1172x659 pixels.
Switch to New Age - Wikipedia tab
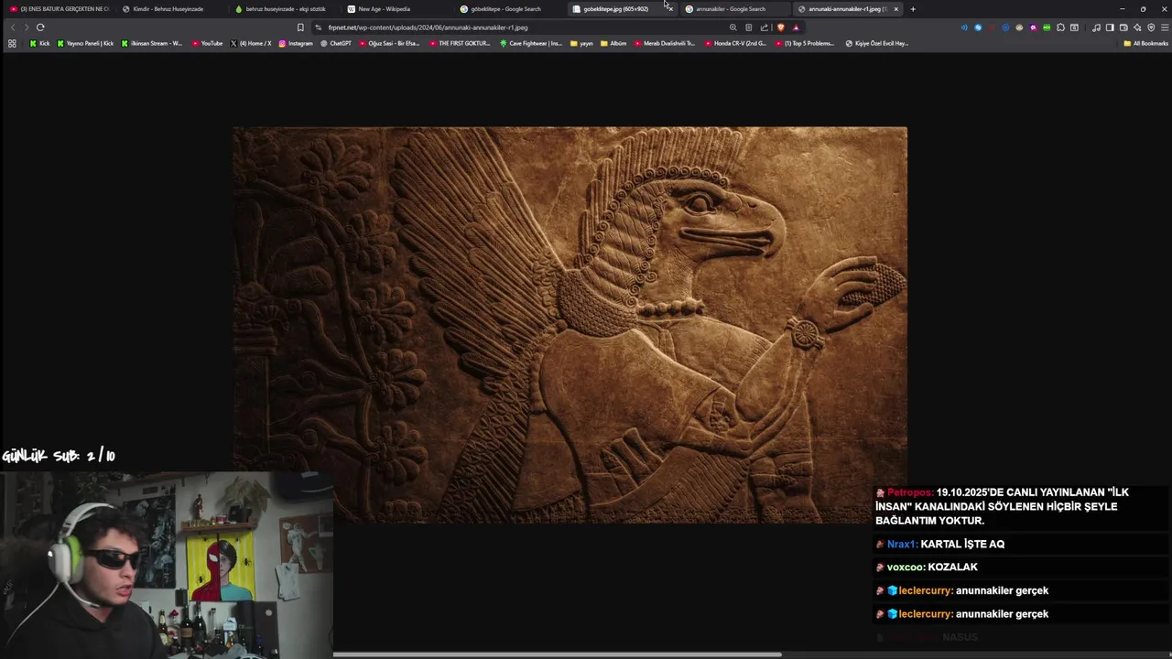pos(395,9)
